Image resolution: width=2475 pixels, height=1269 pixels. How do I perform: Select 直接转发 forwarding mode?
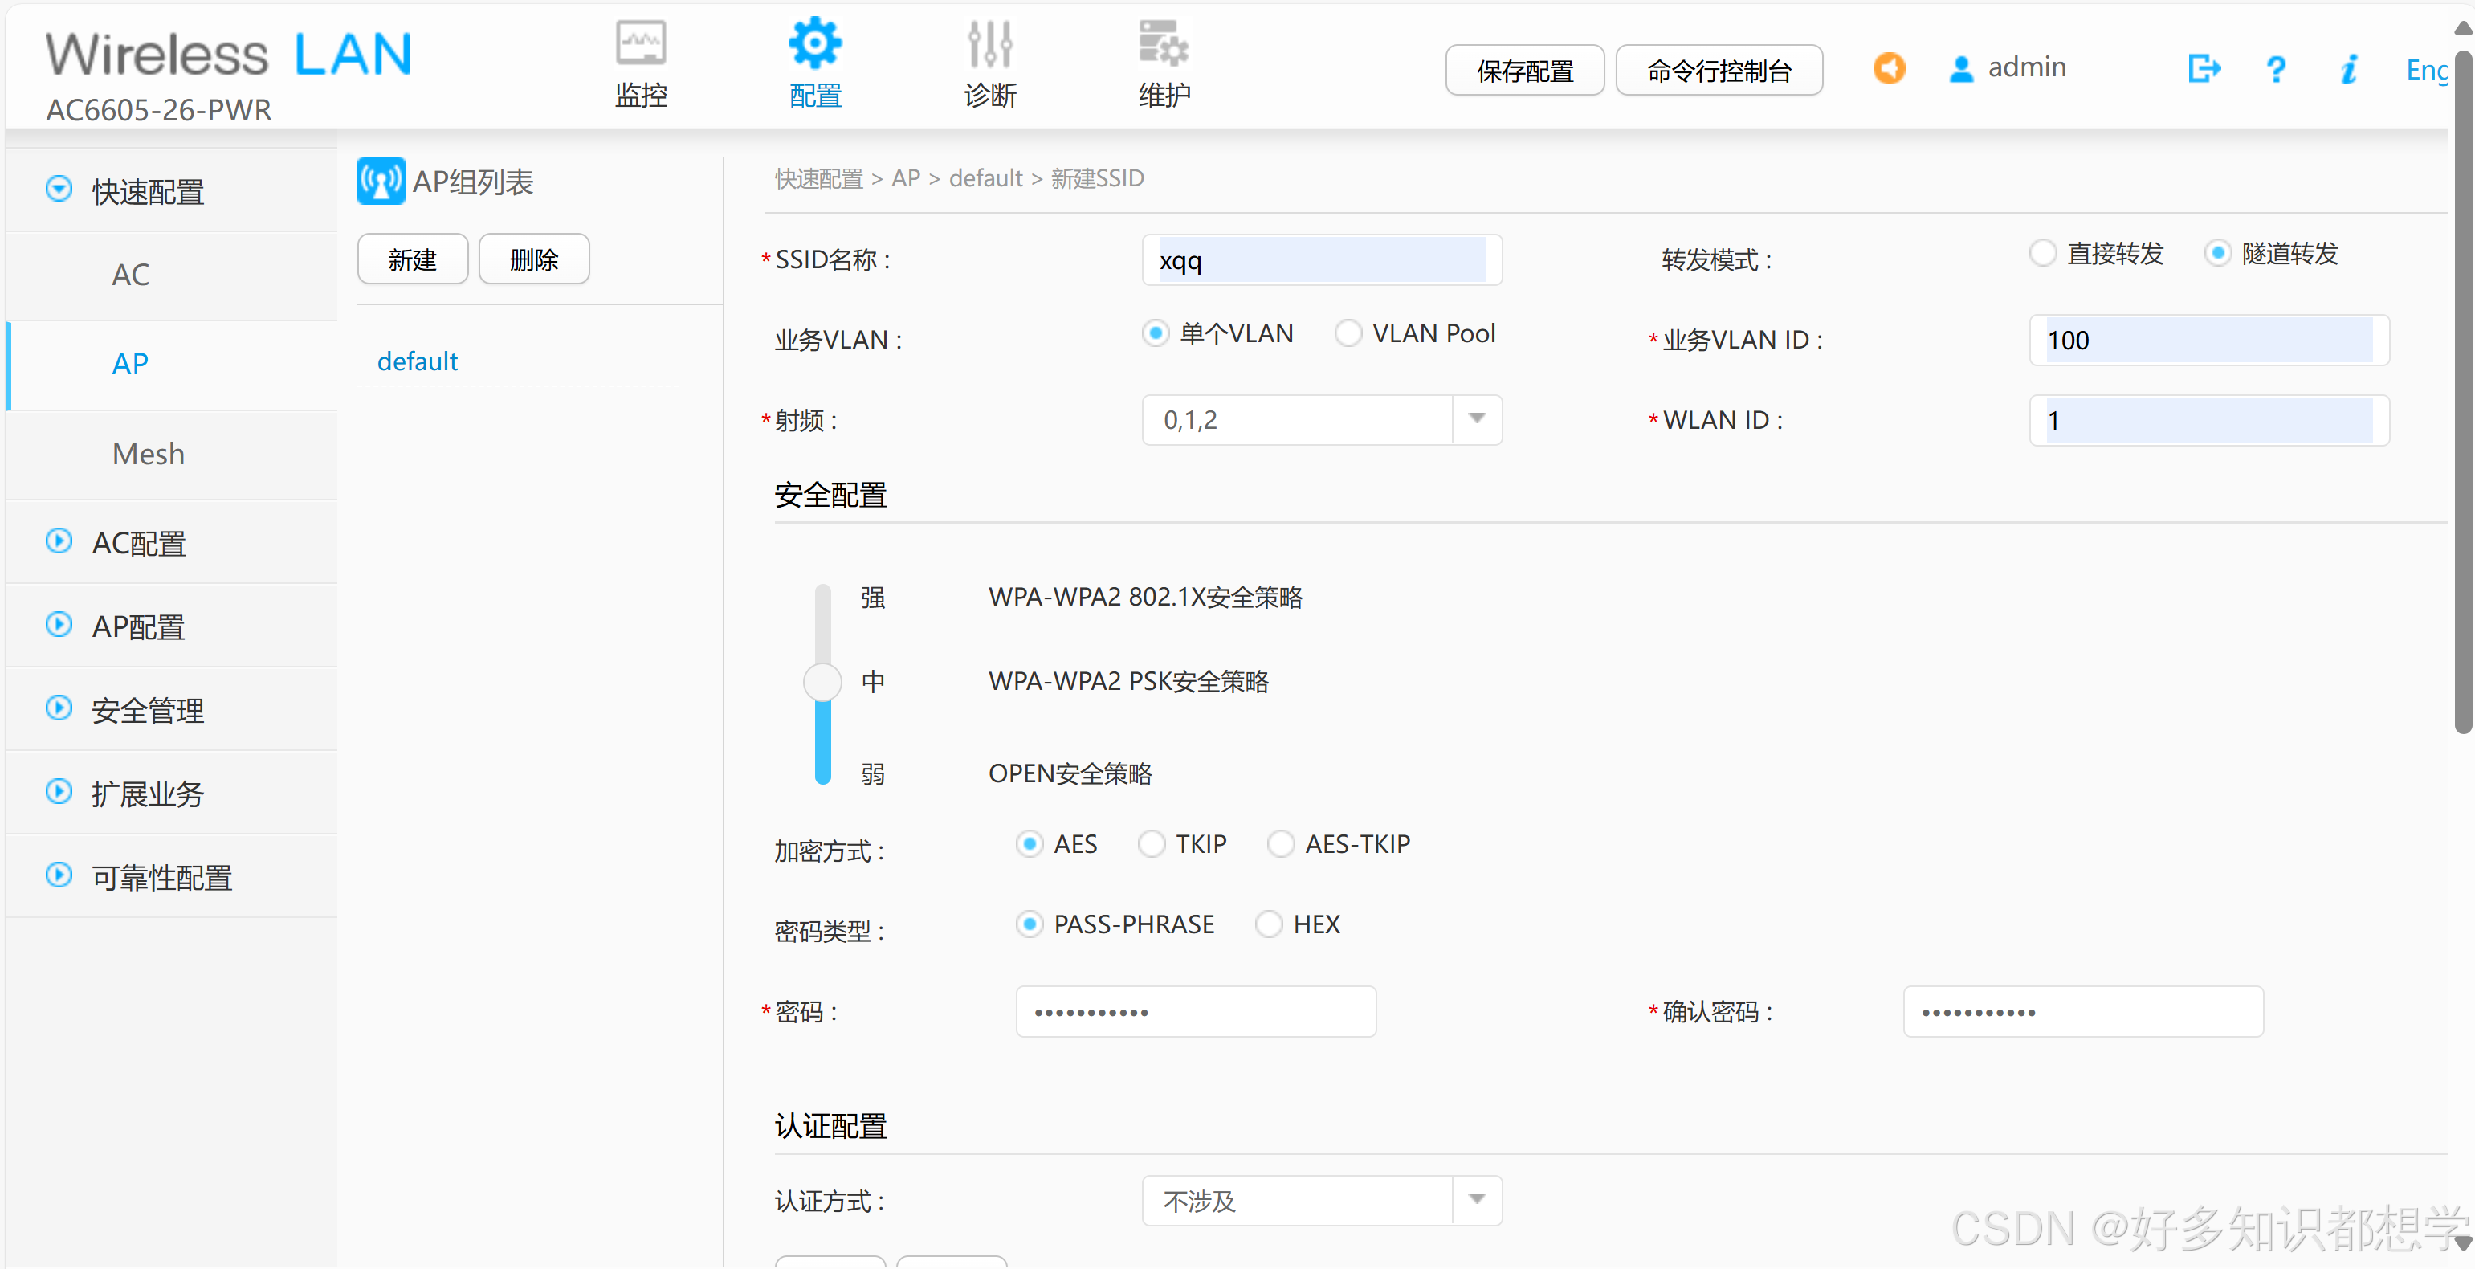coord(2043,254)
